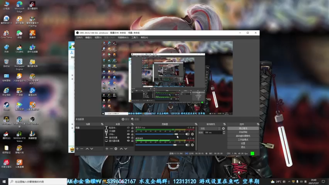Click the 桌面音频 volume slider handle
Image resolution: width=329 pixels, height=185 pixels.
[x=175, y=145]
